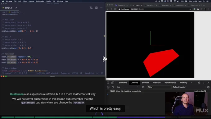Open the index.js:52 source link
Viewport: 211px width, 119px height.
[200, 91]
